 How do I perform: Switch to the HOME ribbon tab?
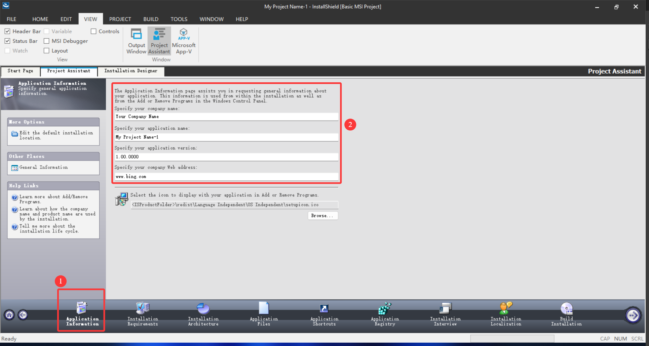(x=40, y=19)
